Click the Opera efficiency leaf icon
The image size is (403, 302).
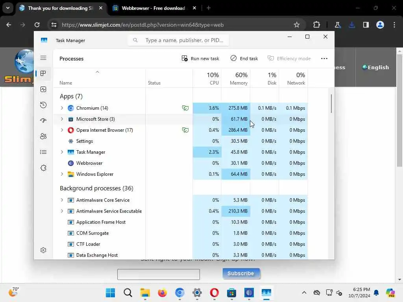point(185,130)
